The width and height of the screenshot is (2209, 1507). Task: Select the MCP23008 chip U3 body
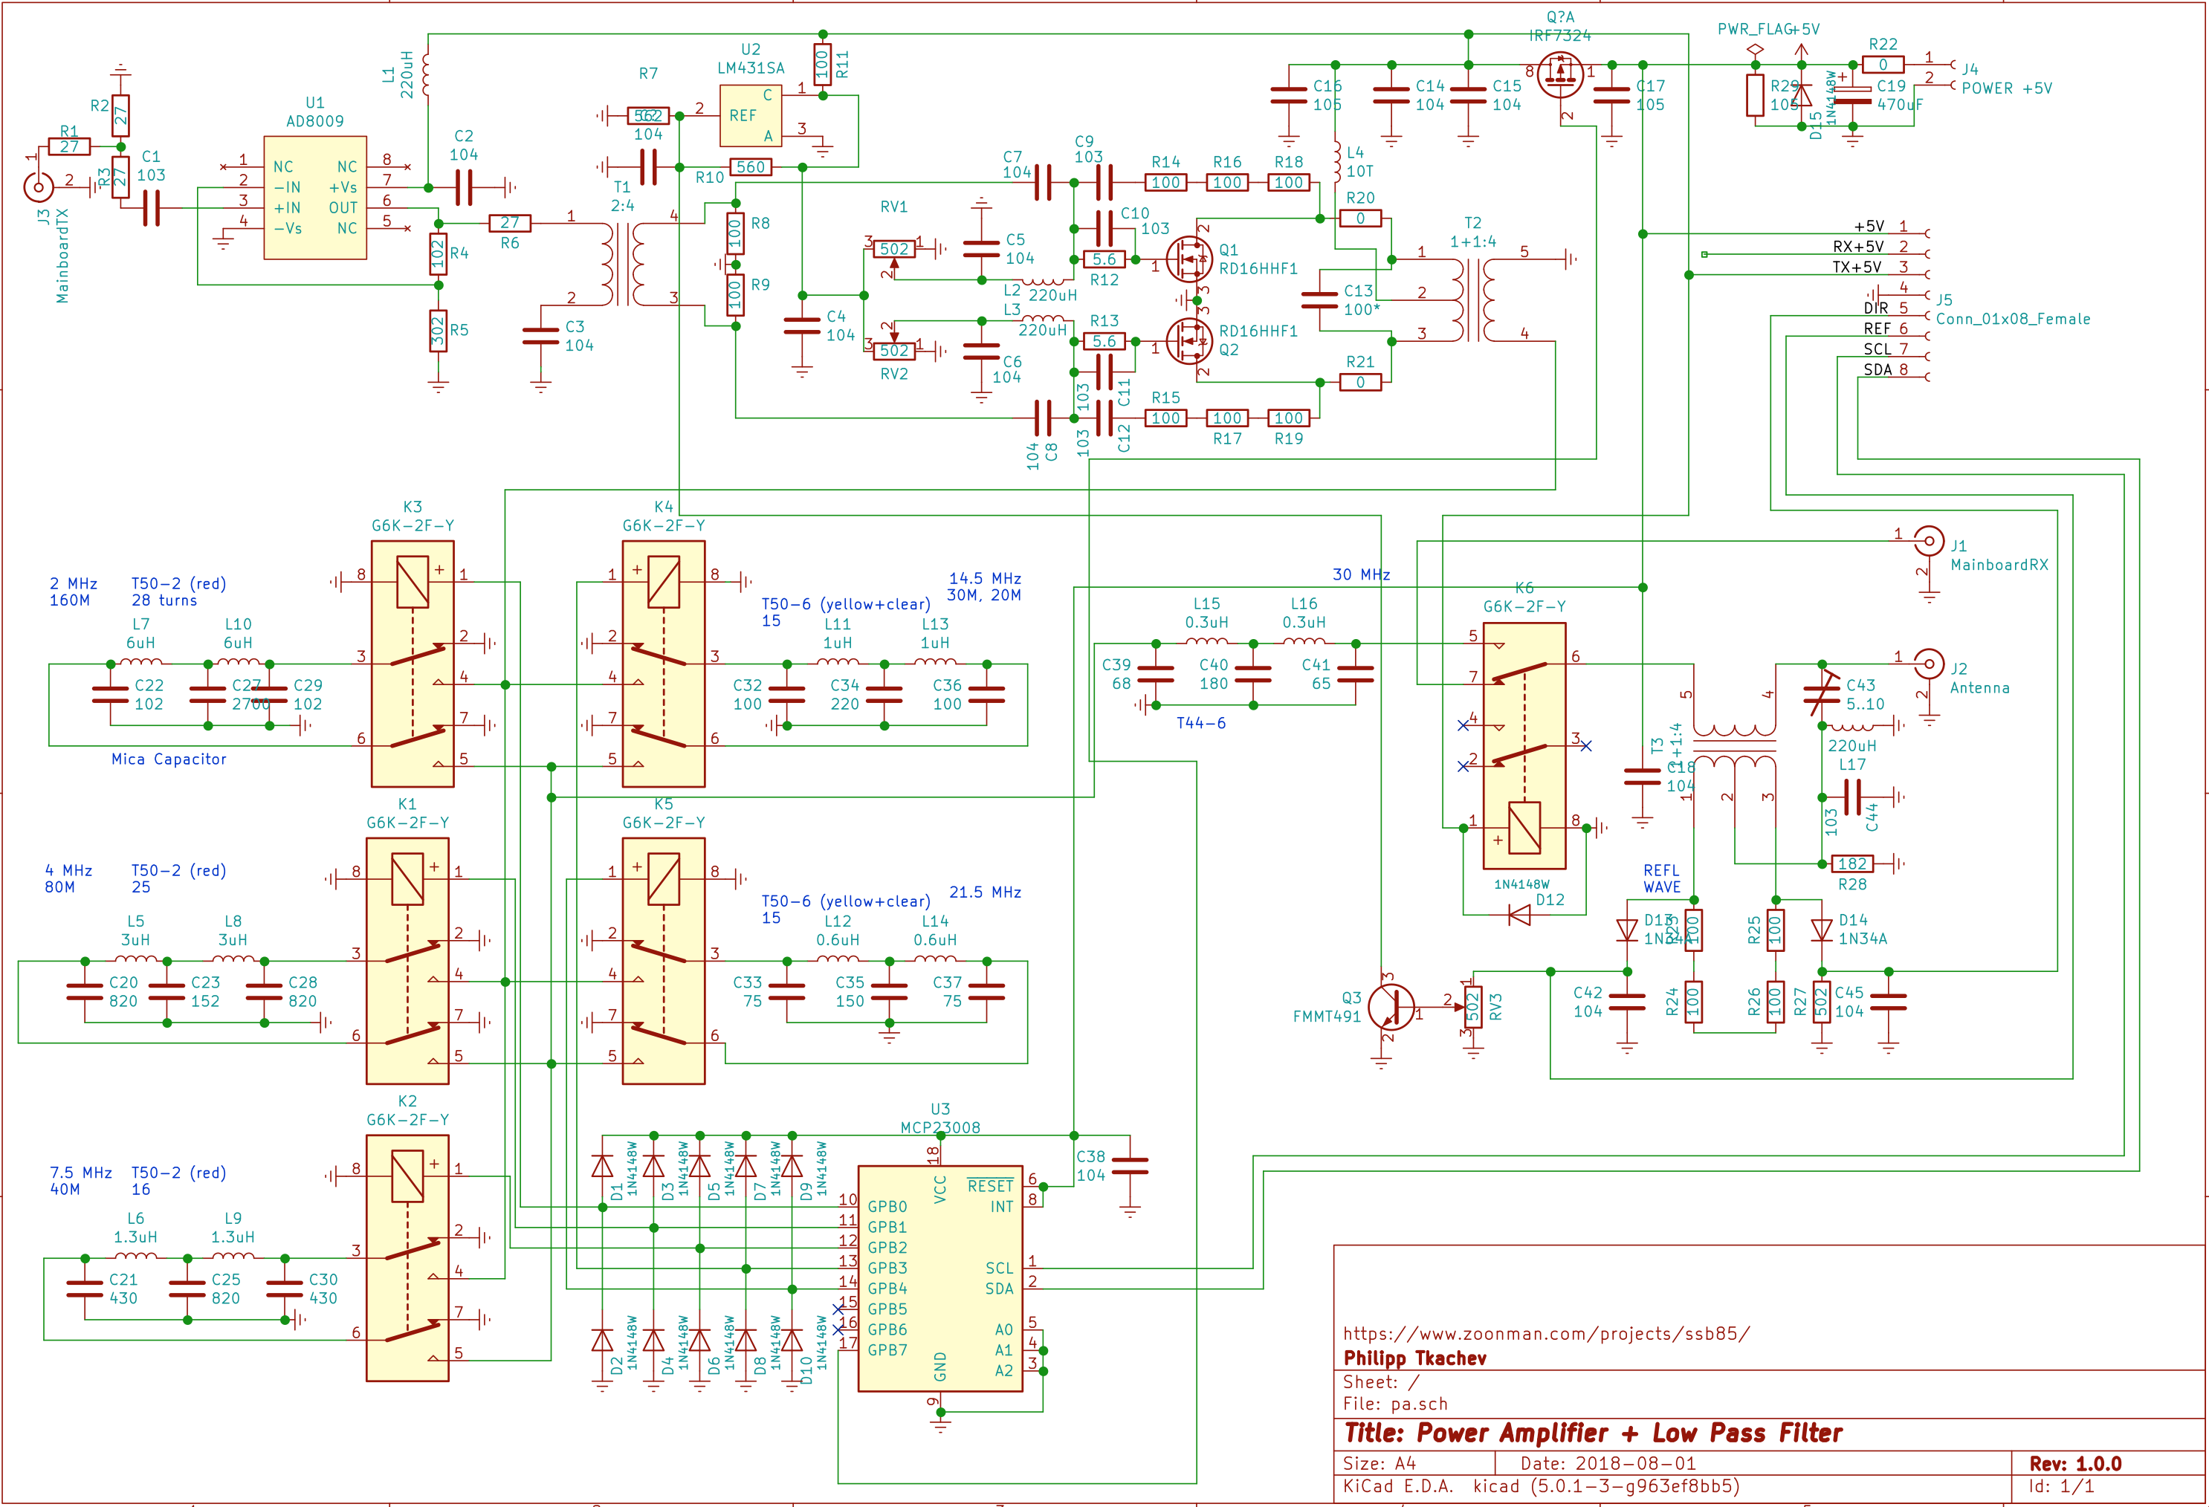940,1278
